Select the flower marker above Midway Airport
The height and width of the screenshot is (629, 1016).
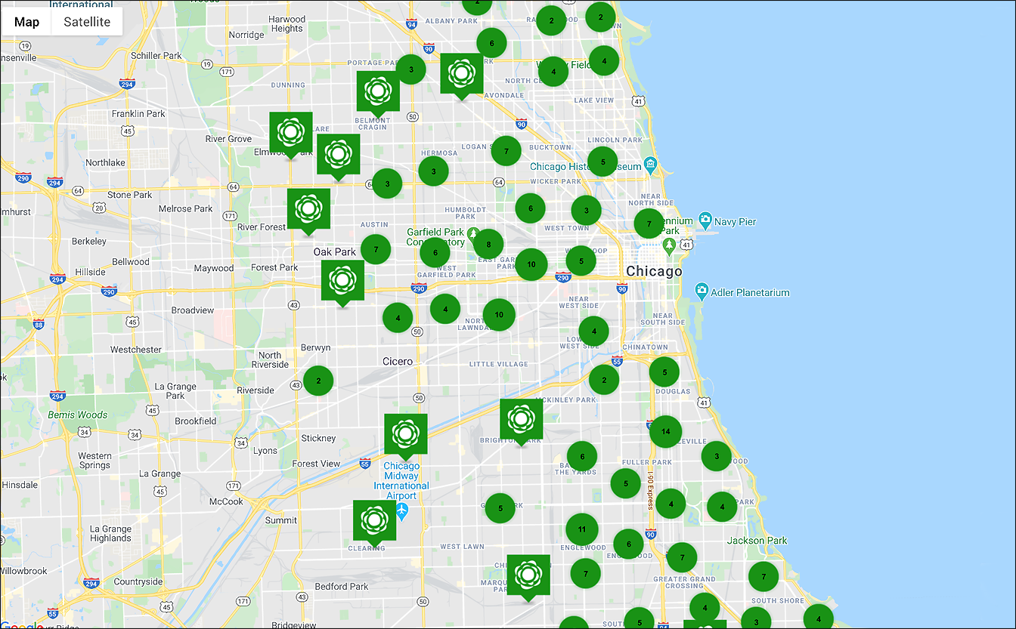point(406,434)
